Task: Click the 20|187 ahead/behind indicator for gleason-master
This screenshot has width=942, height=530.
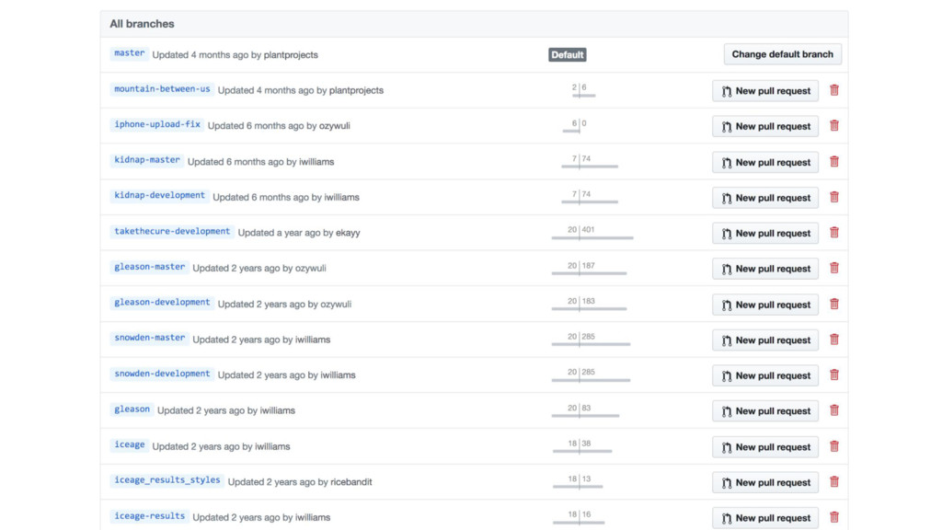Action: pos(589,268)
